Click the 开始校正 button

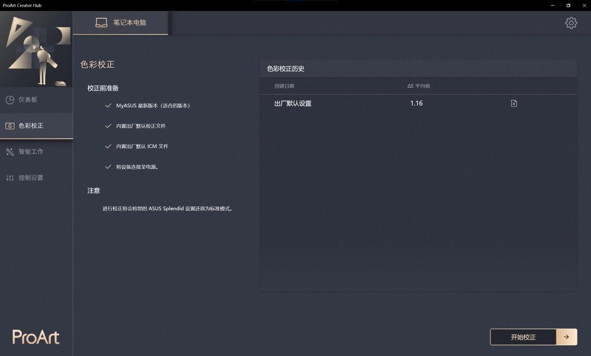point(523,337)
